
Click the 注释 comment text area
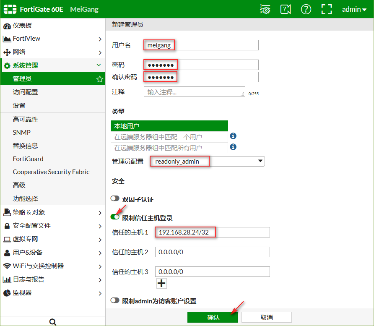coord(195,91)
